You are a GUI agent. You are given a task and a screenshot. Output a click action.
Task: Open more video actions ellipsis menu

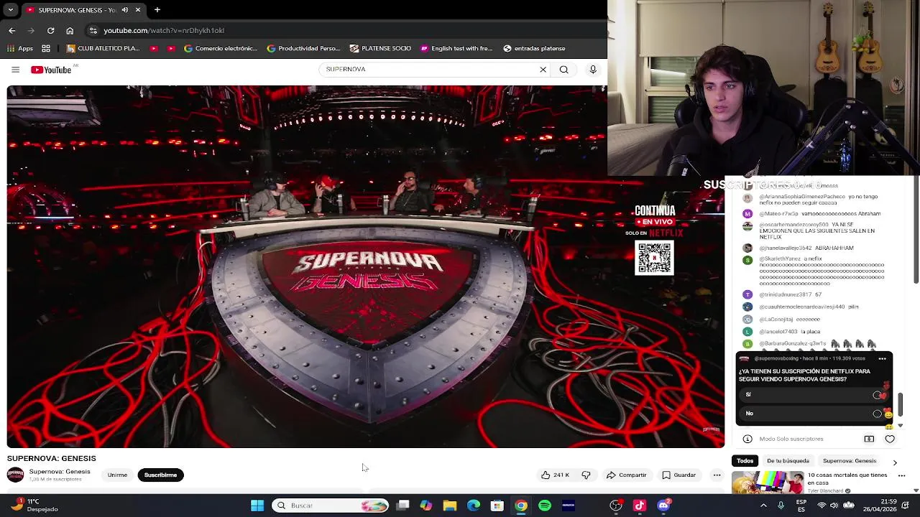[x=717, y=475]
